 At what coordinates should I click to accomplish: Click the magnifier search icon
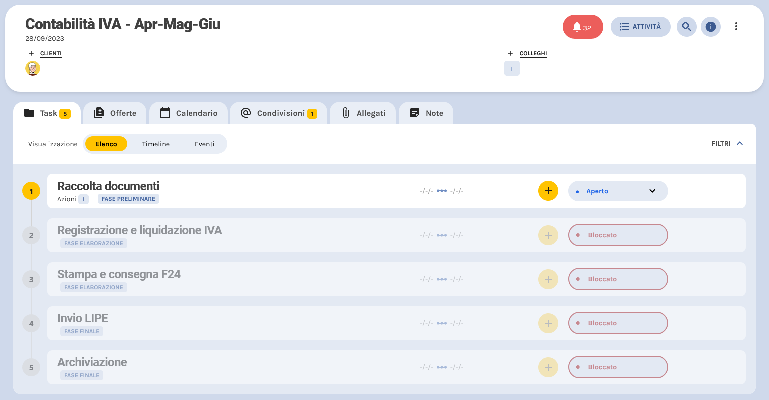point(686,27)
